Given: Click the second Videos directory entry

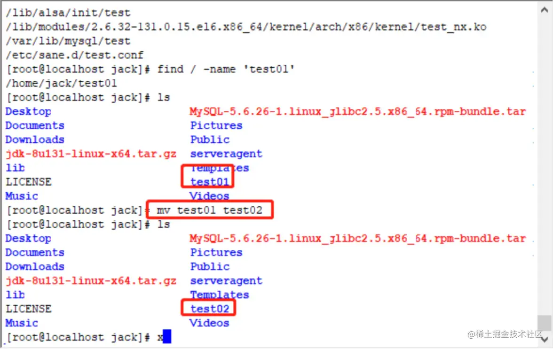Looking at the screenshot, I should pyautogui.click(x=210, y=323).
